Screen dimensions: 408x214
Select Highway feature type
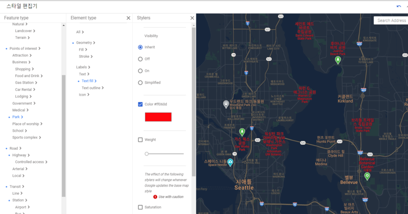[x=21, y=155]
